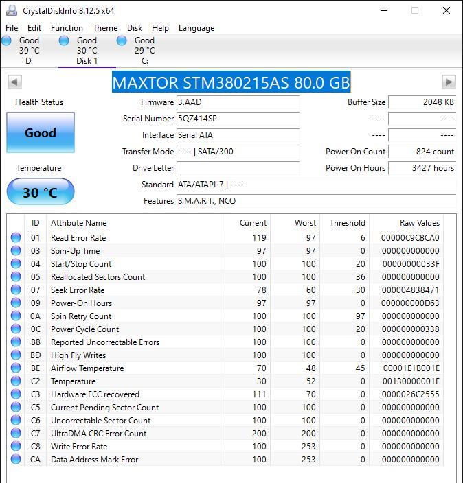Click the Power On Count value 824 count
This screenshot has width=463, height=483.
pos(422,152)
